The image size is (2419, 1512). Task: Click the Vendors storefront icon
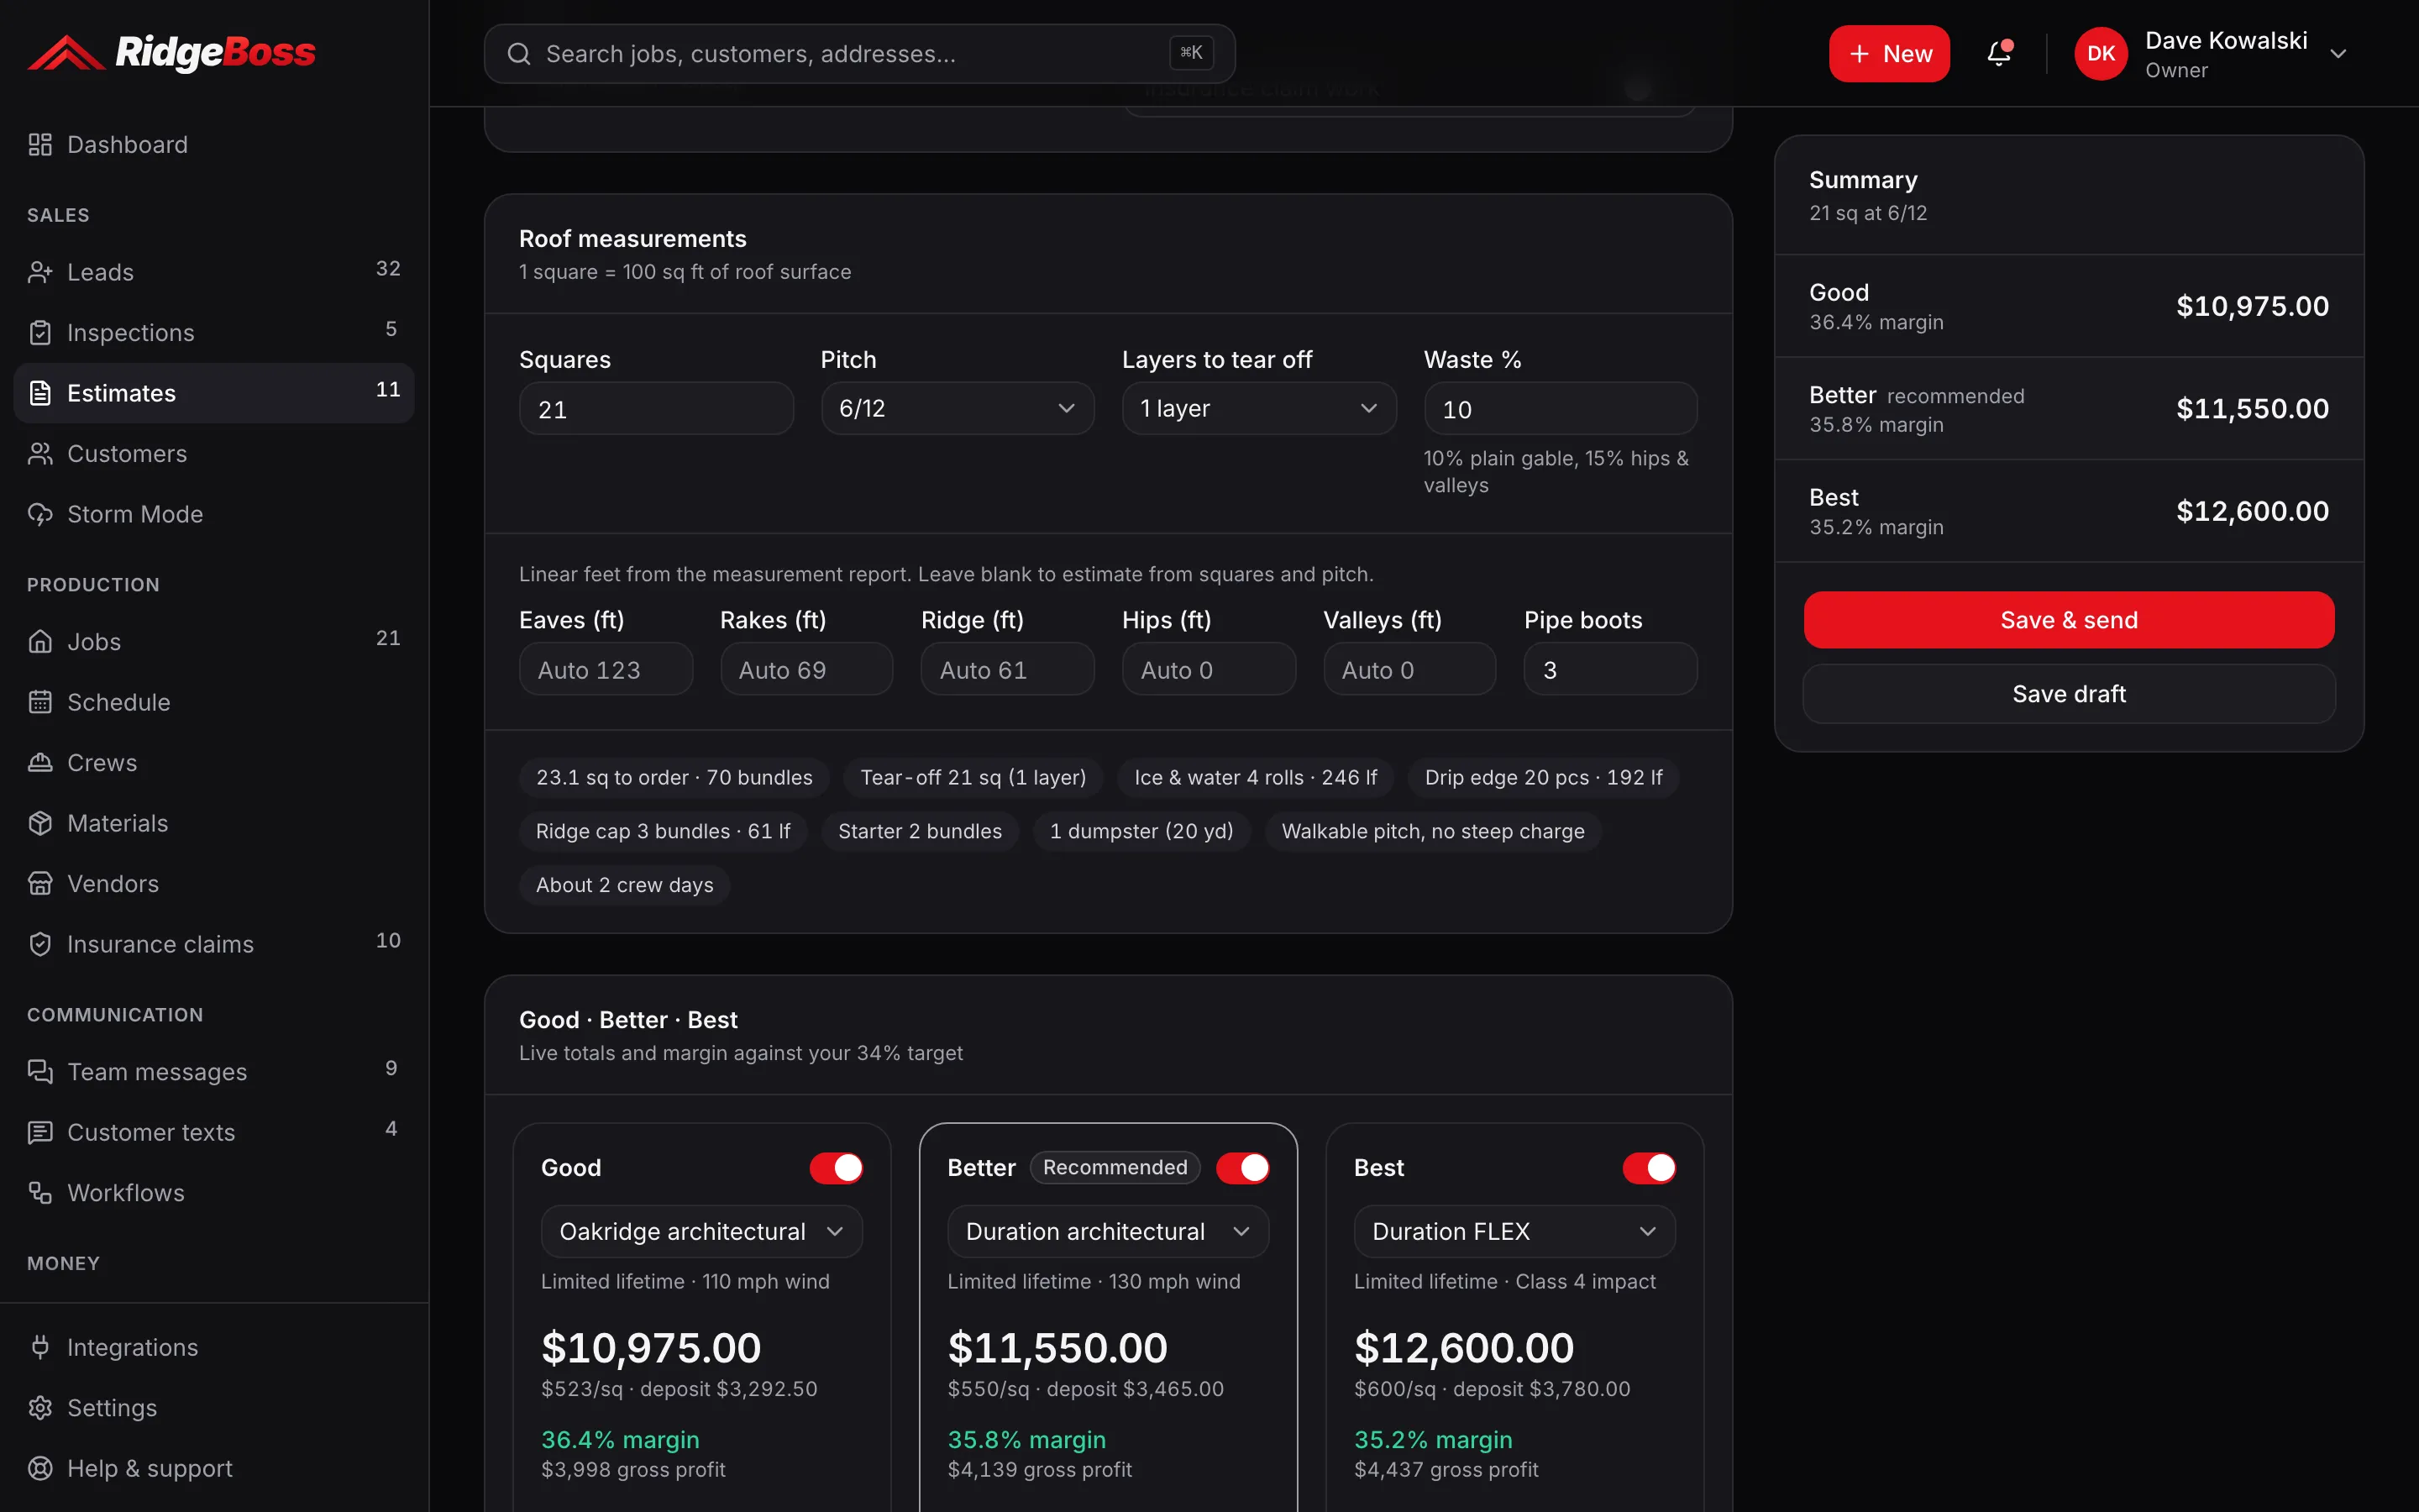click(40, 884)
